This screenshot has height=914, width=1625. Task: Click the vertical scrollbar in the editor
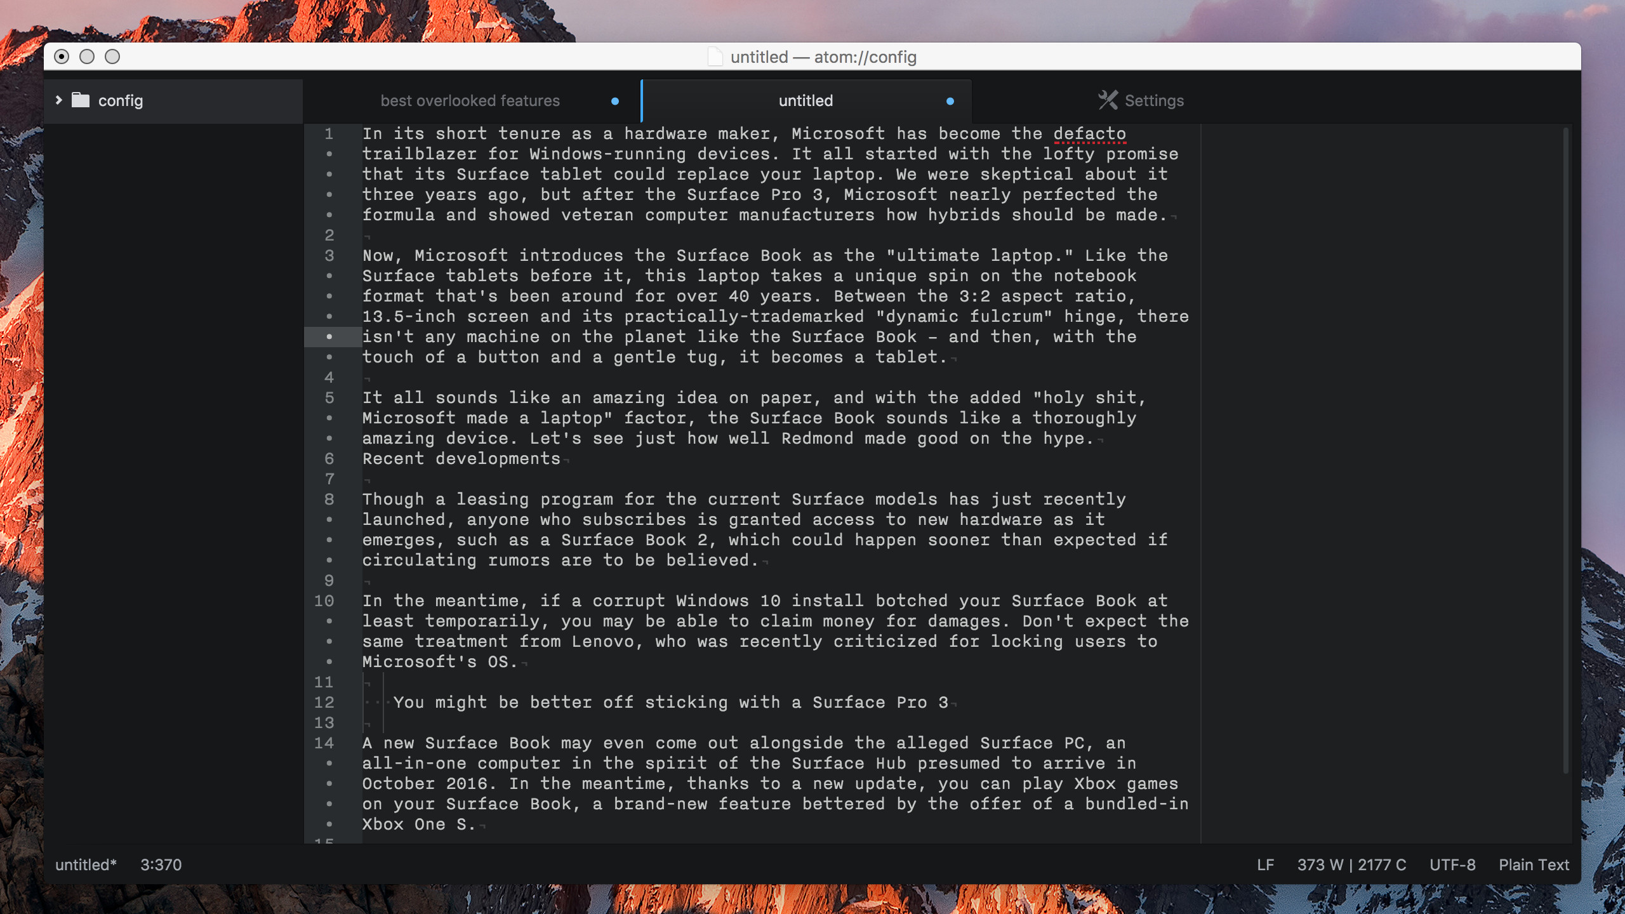click(1566, 451)
